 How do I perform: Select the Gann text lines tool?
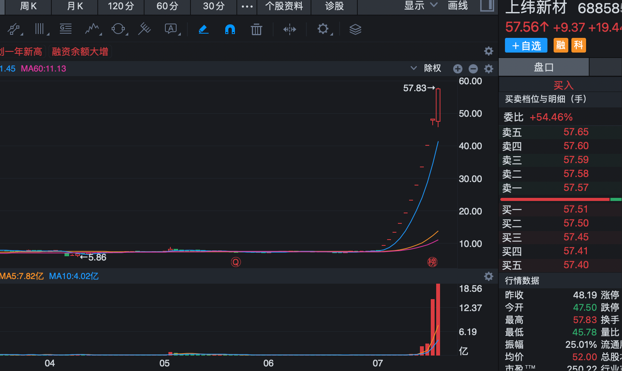(66, 29)
